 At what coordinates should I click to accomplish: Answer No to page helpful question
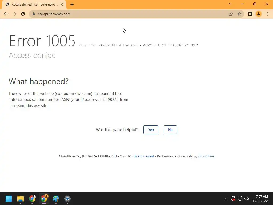(x=170, y=130)
